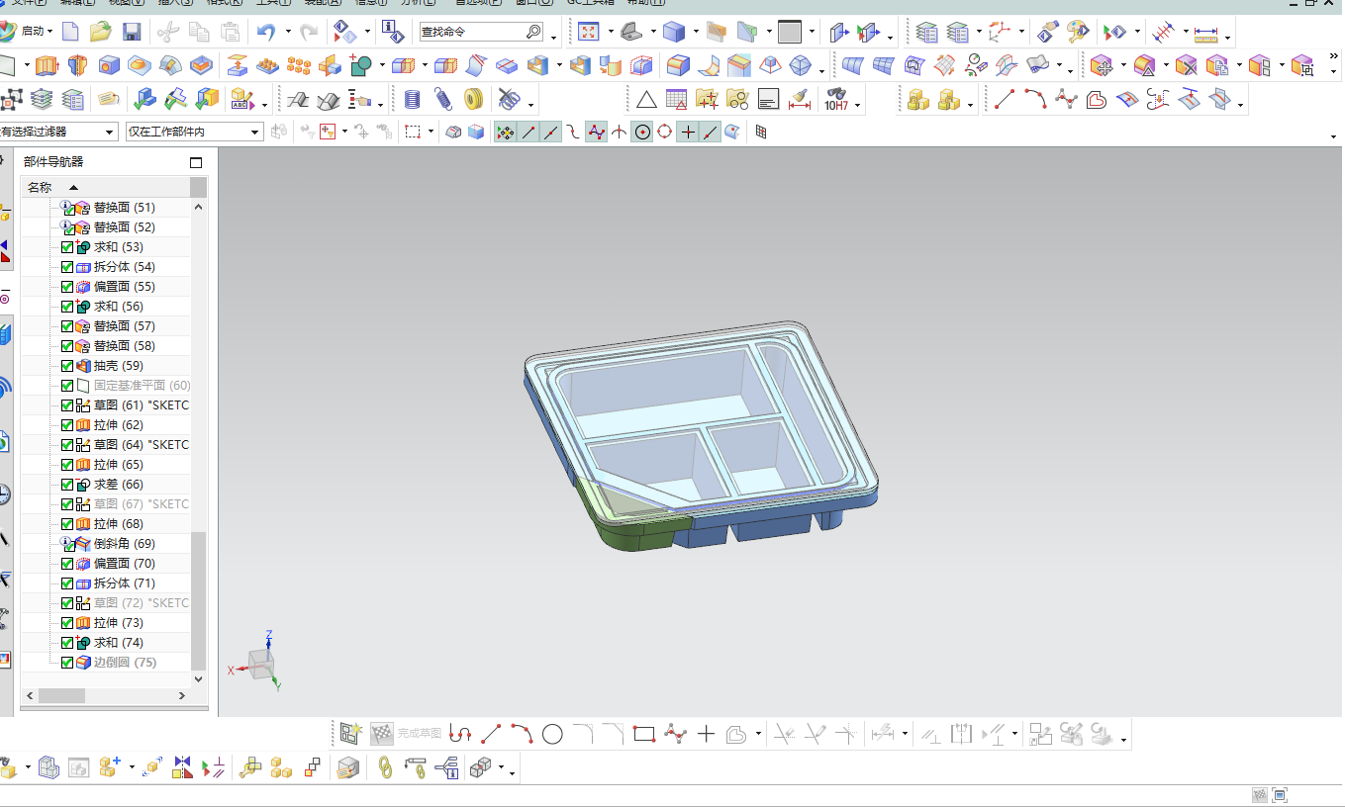Expand the Undo history dropdown arrow
The width and height of the screenshot is (1345, 807).
[x=288, y=32]
